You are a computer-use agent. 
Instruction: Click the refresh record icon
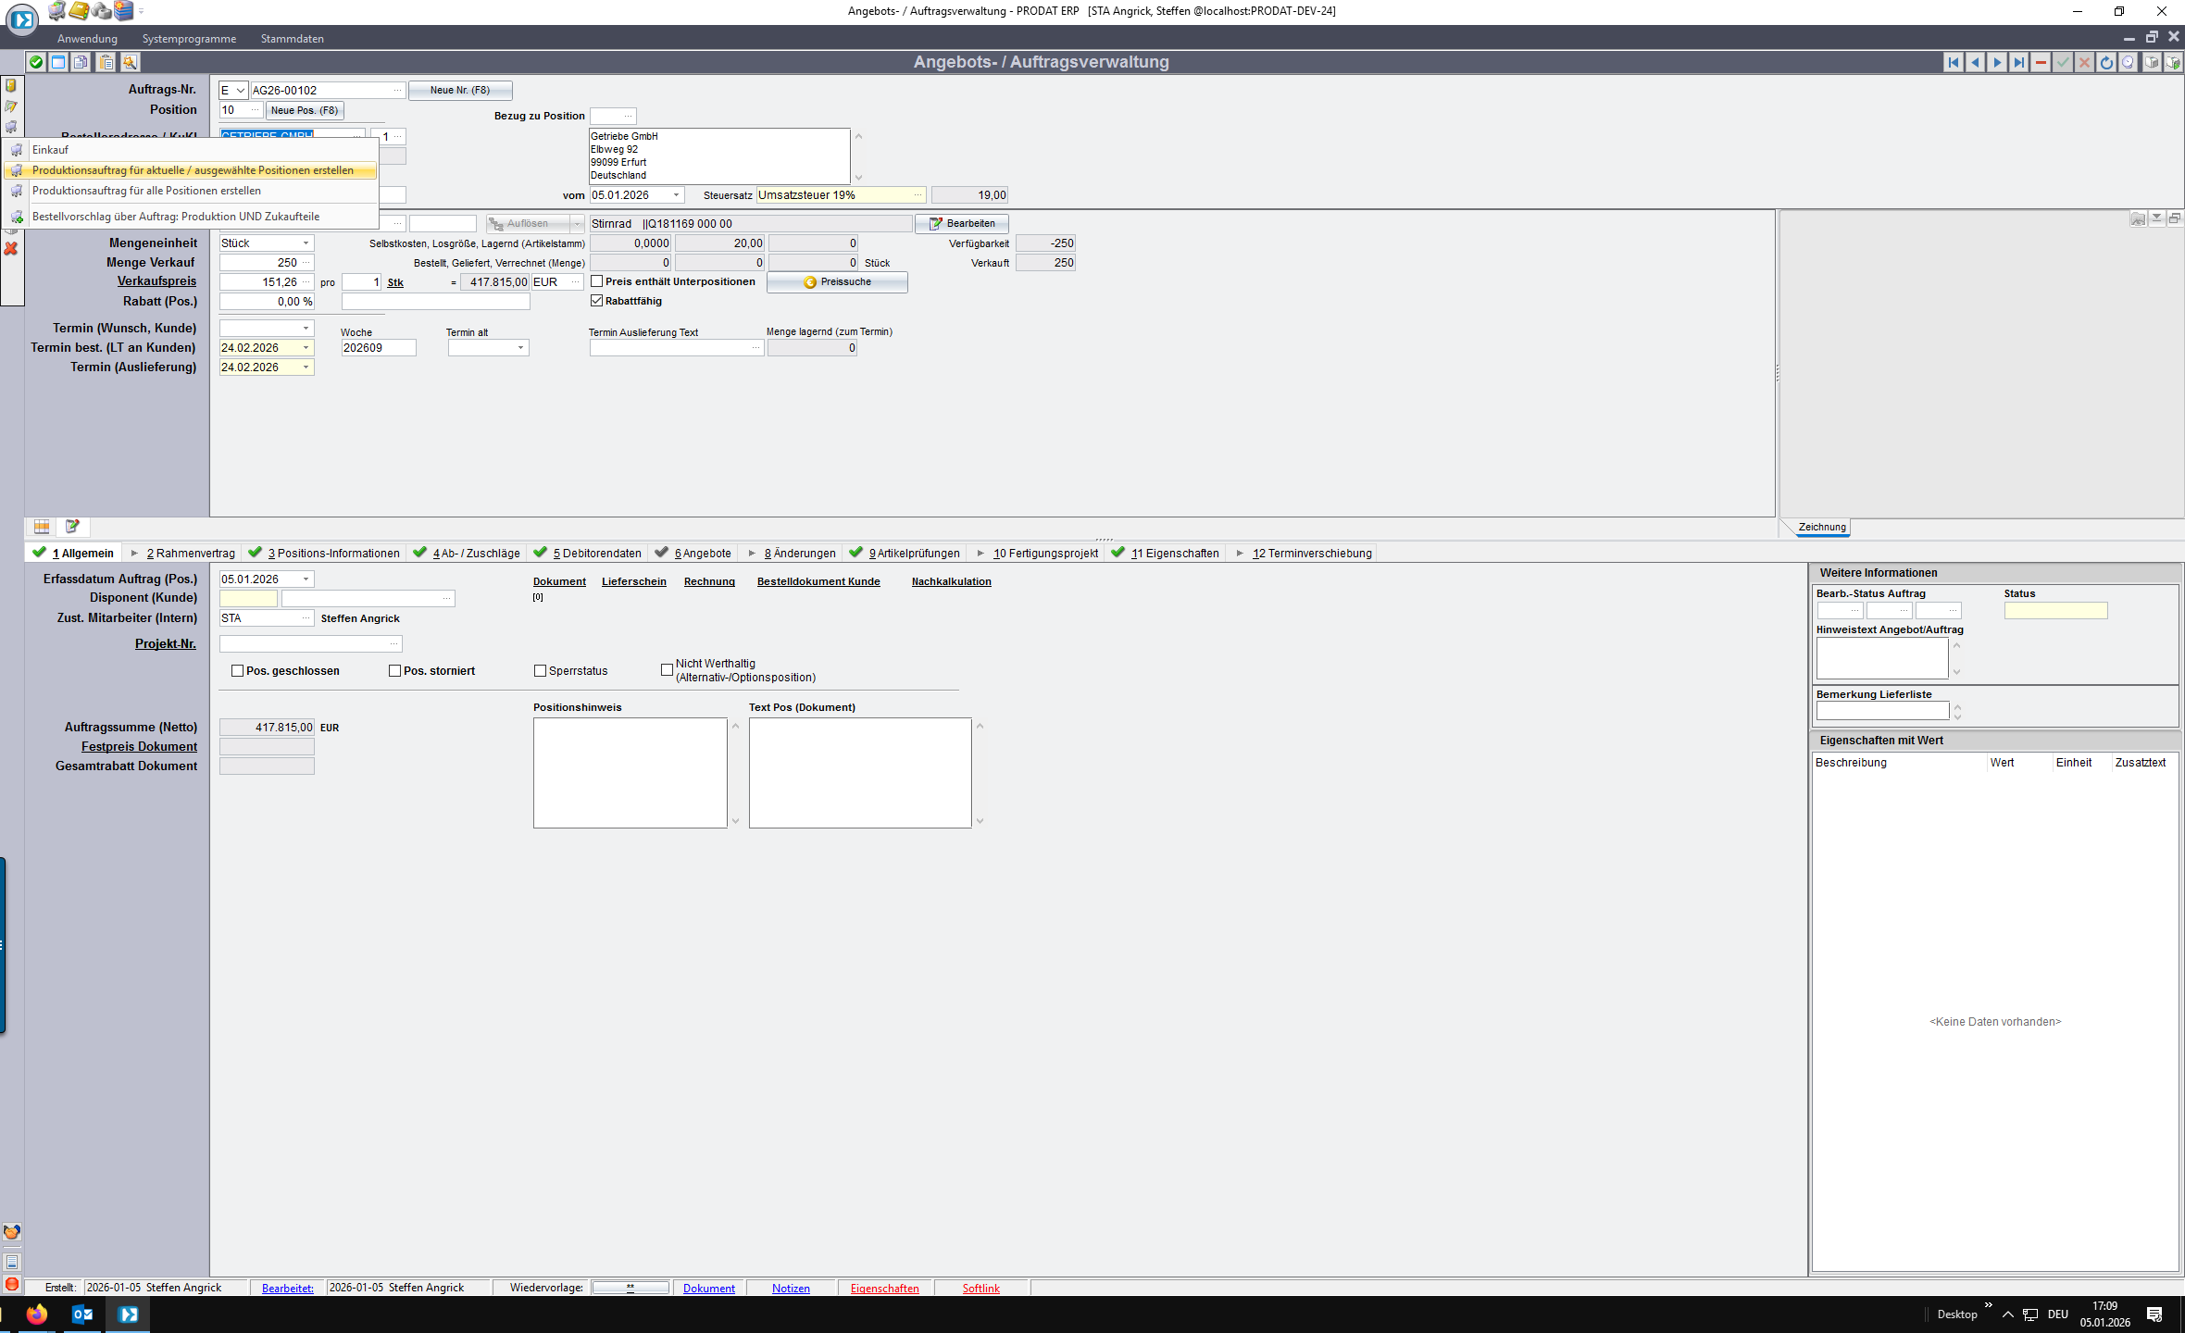tap(2106, 62)
